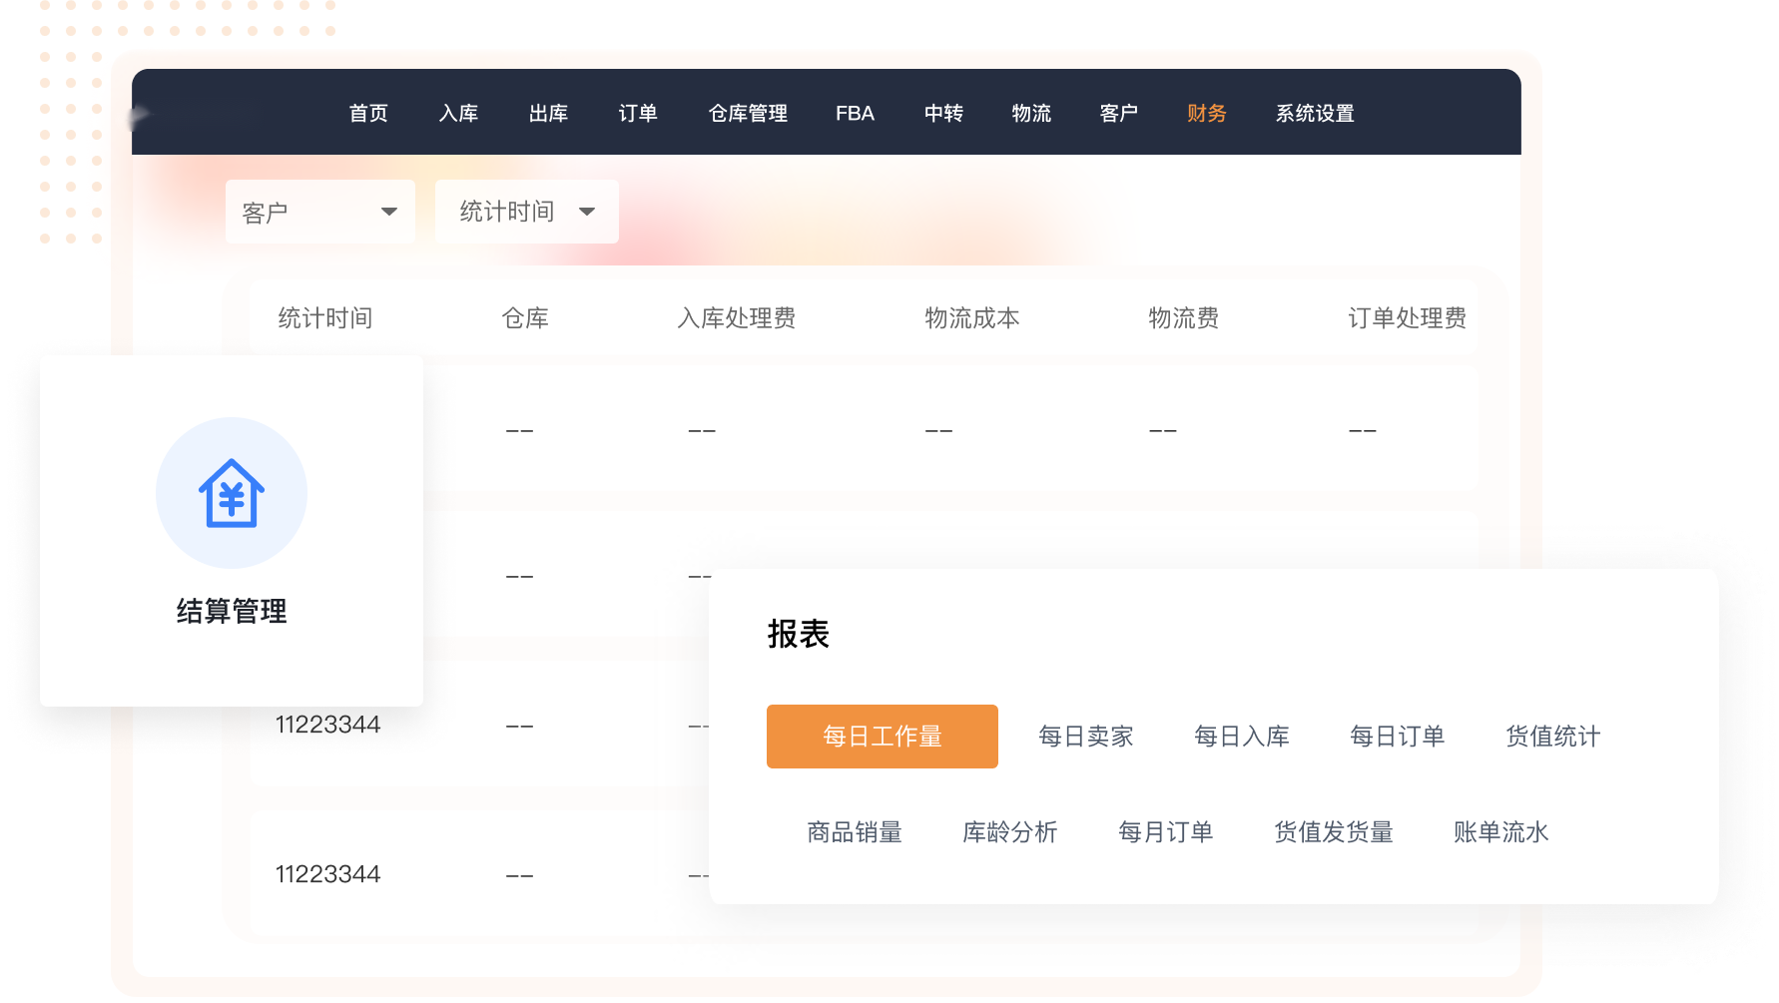Click the last 11223344 table row
1779x1003 pixels.
(328, 874)
